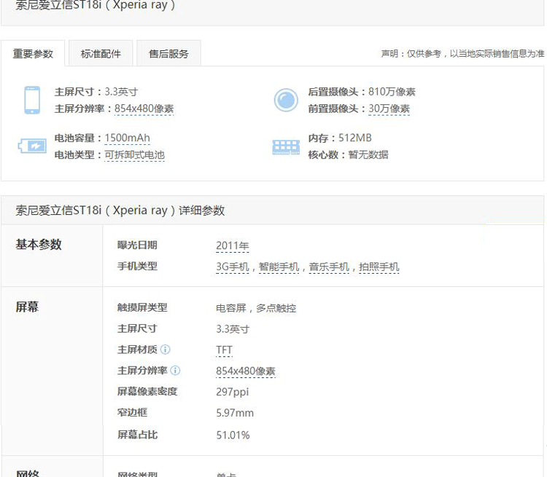
Task: Click the 屏幕 section heading
Action: click(x=27, y=307)
